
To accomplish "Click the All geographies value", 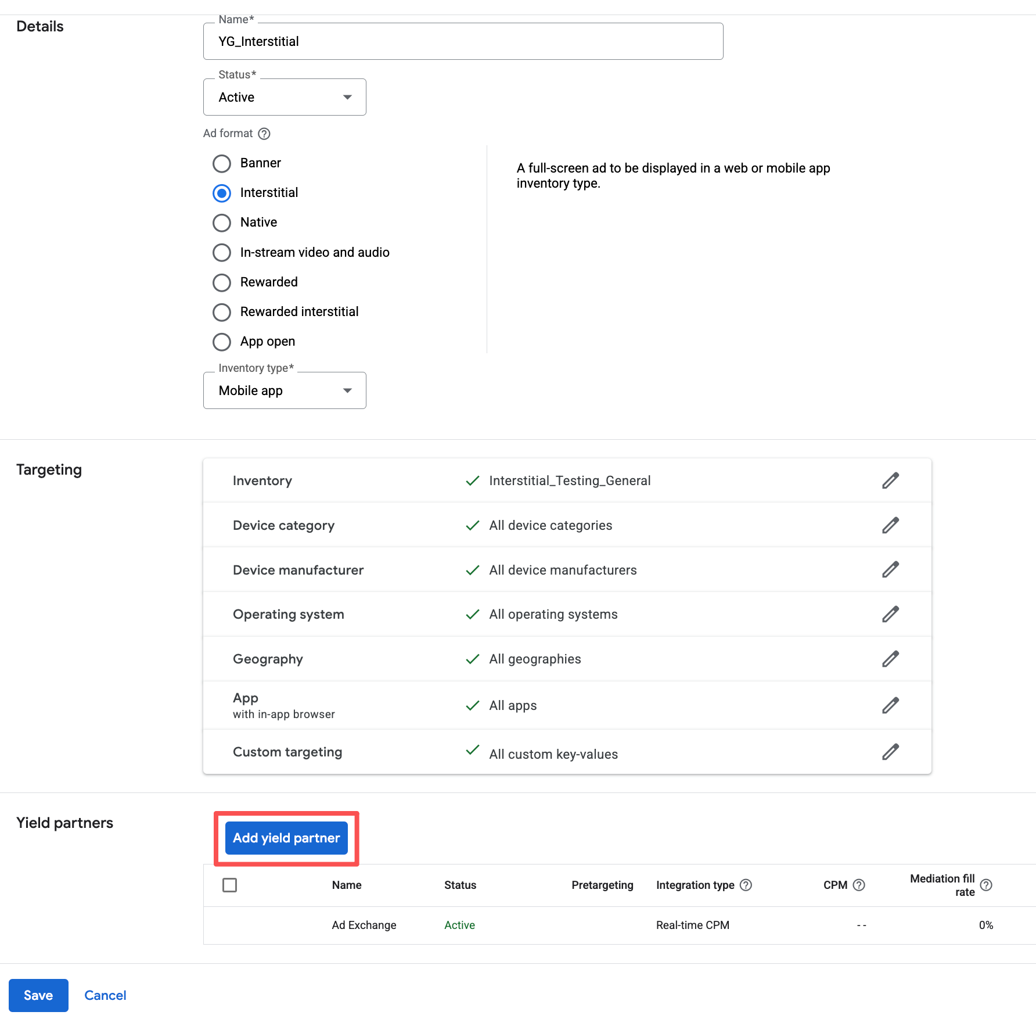I will coord(535,659).
